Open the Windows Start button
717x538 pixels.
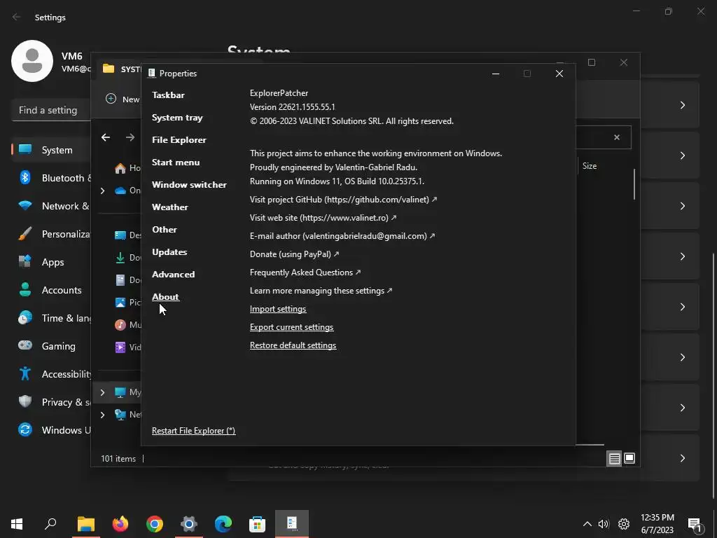pos(17,524)
